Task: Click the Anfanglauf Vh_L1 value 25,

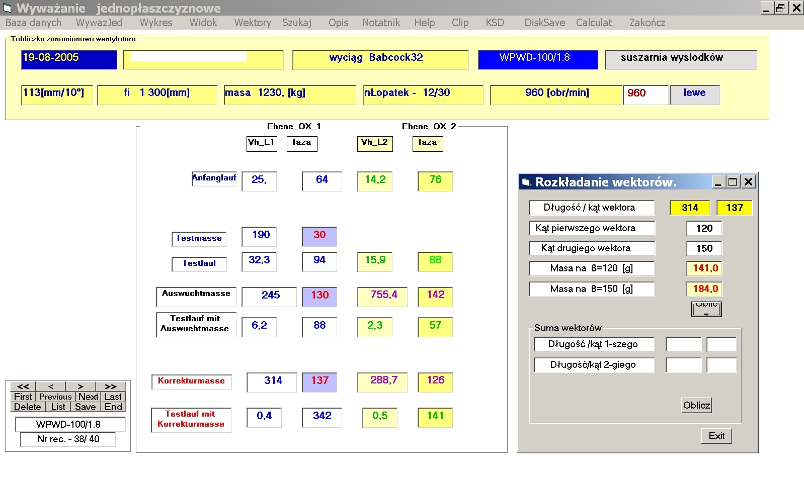Action: (259, 181)
